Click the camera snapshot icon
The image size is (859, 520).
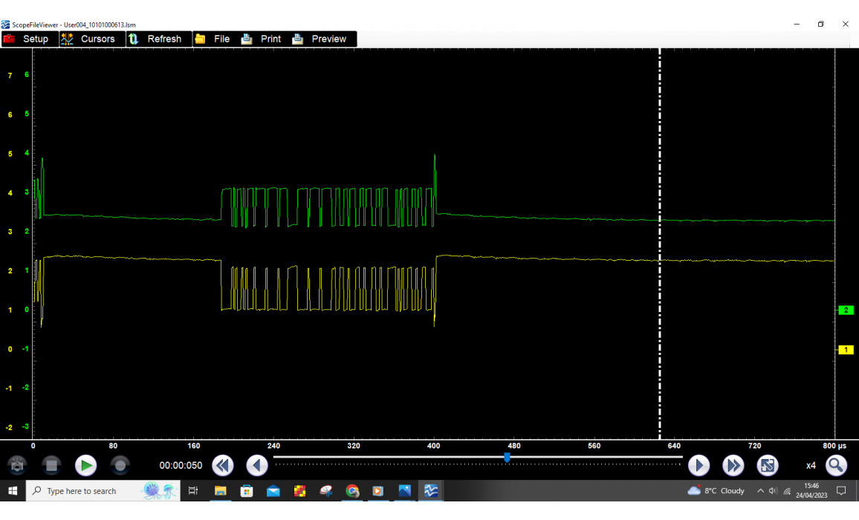click(17, 466)
